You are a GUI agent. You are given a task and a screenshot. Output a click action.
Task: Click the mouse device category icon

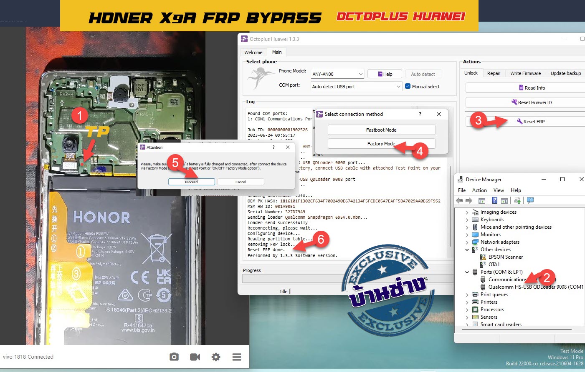[475, 227]
